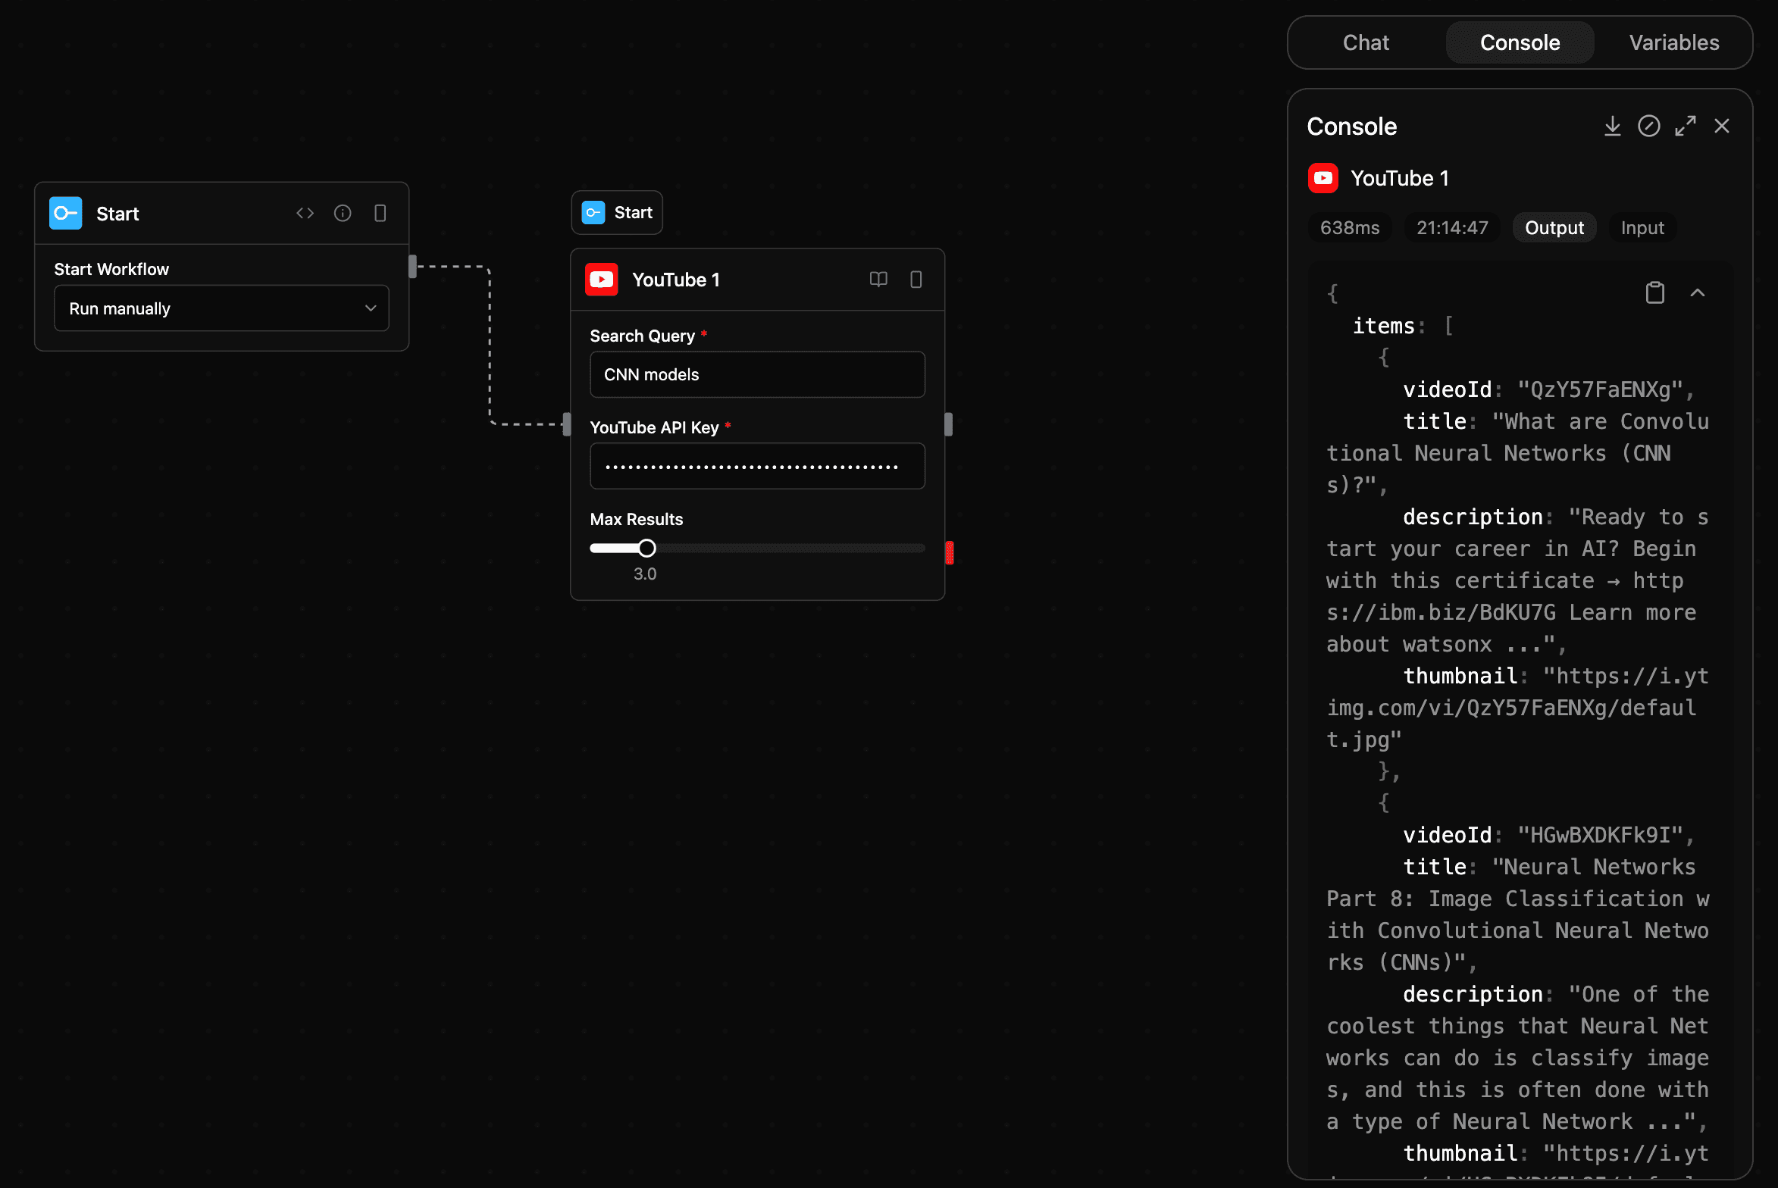Click the YouTube node icon on the canvas

601,279
